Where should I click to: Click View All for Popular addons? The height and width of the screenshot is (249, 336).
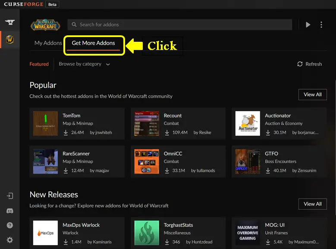tap(312, 94)
